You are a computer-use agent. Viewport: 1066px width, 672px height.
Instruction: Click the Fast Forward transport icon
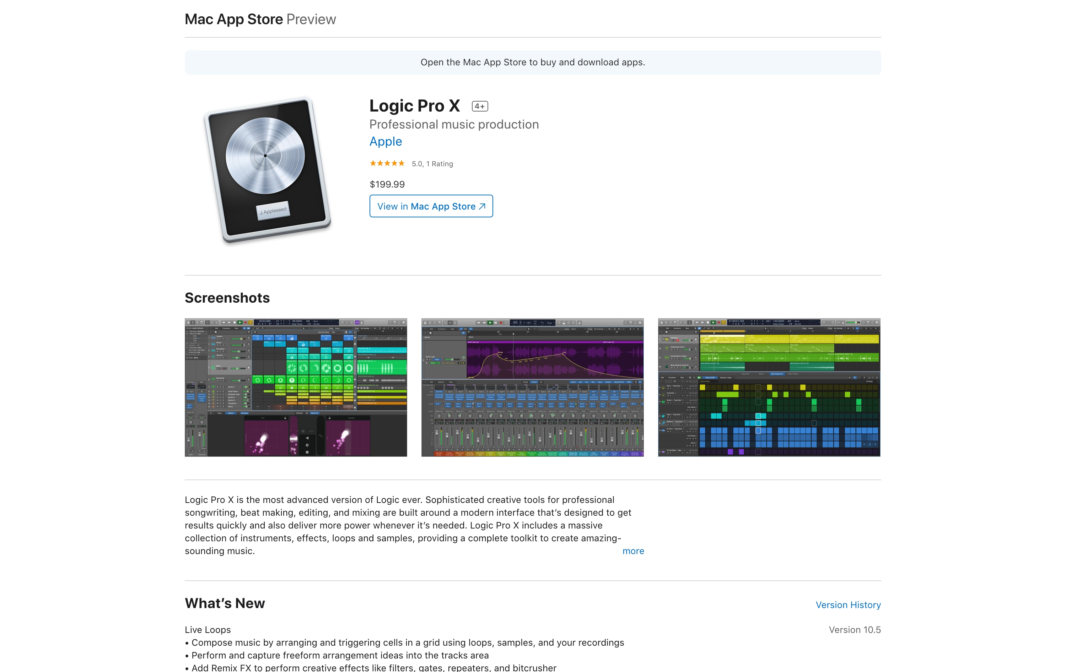coord(229,323)
